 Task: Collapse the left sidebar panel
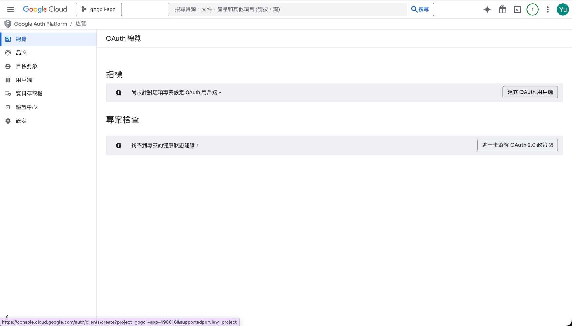pyautogui.click(x=8, y=317)
